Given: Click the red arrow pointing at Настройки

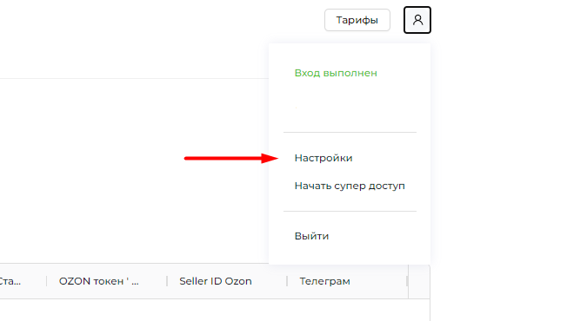Looking at the screenshot, I should [231, 159].
